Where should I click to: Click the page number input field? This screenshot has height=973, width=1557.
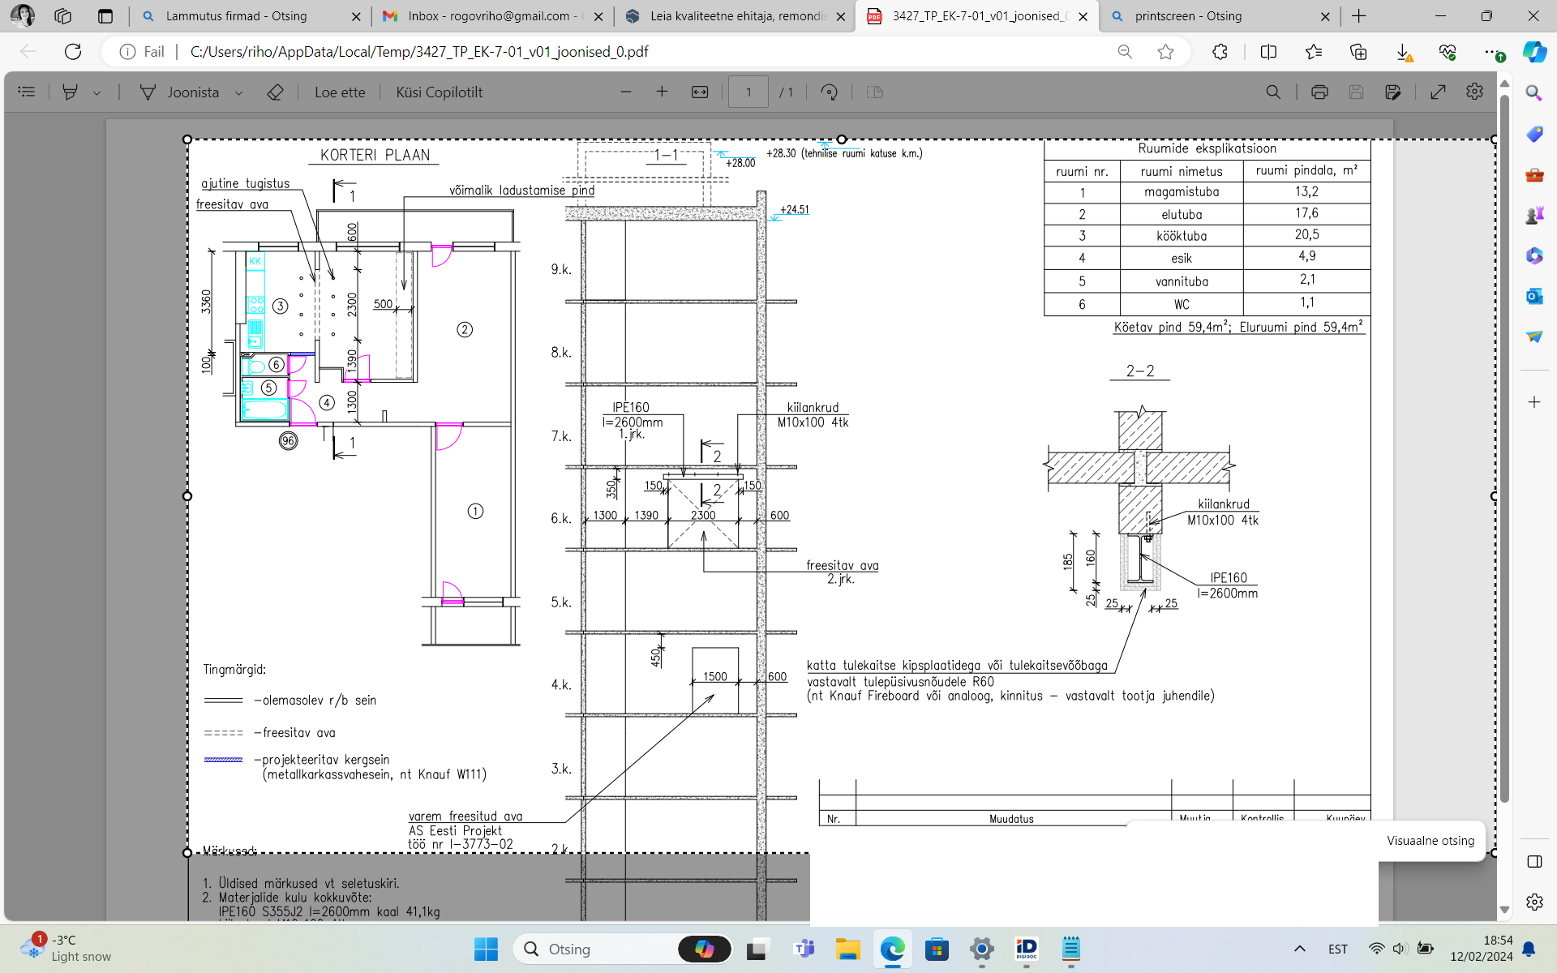748,92
